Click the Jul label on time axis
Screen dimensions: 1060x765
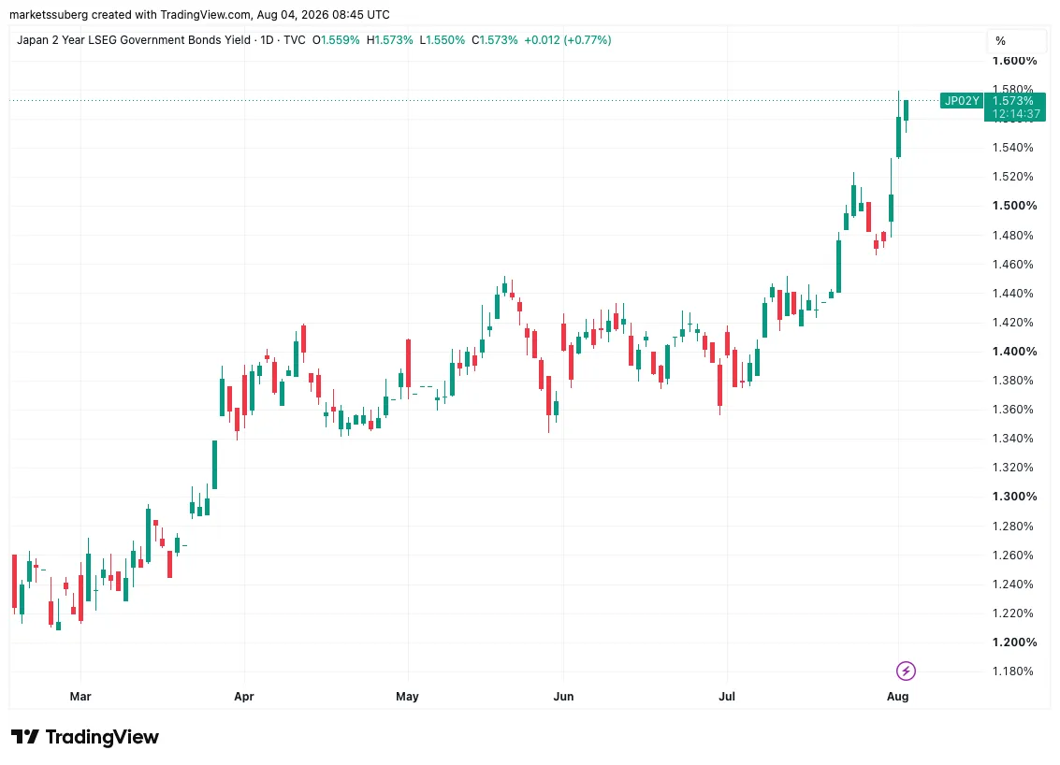pyautogui.click(x=727, y=696)
